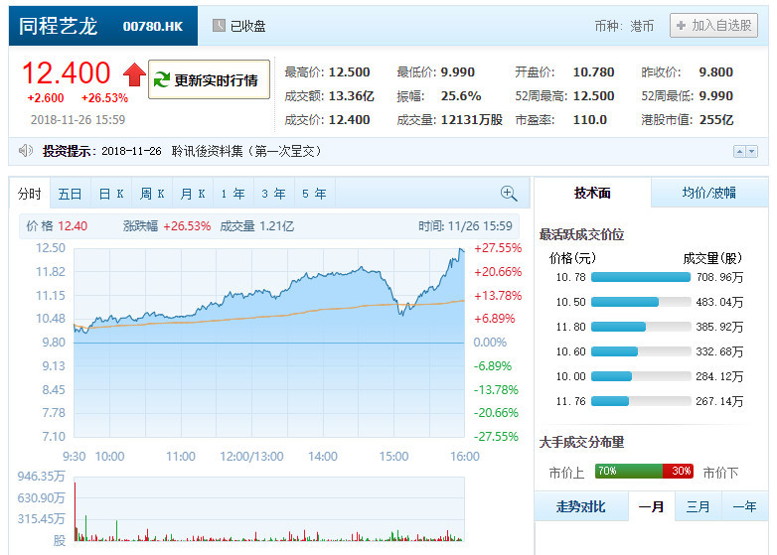Viewport: 777px width, 555px height.
Task: Select the 3年 chart range tab
Action: click(x=274, y=194)
